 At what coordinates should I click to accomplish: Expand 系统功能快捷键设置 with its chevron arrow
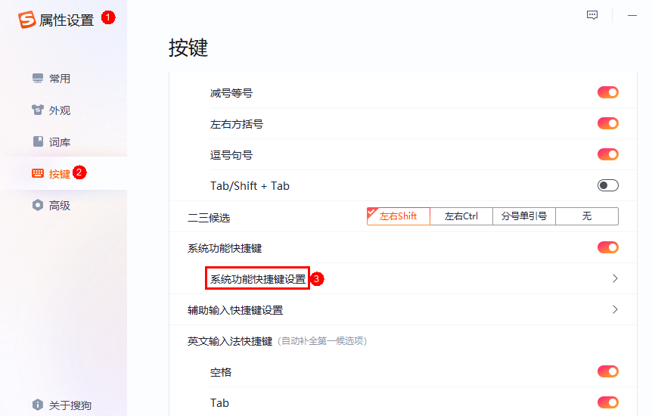click(x=614, y=278)
